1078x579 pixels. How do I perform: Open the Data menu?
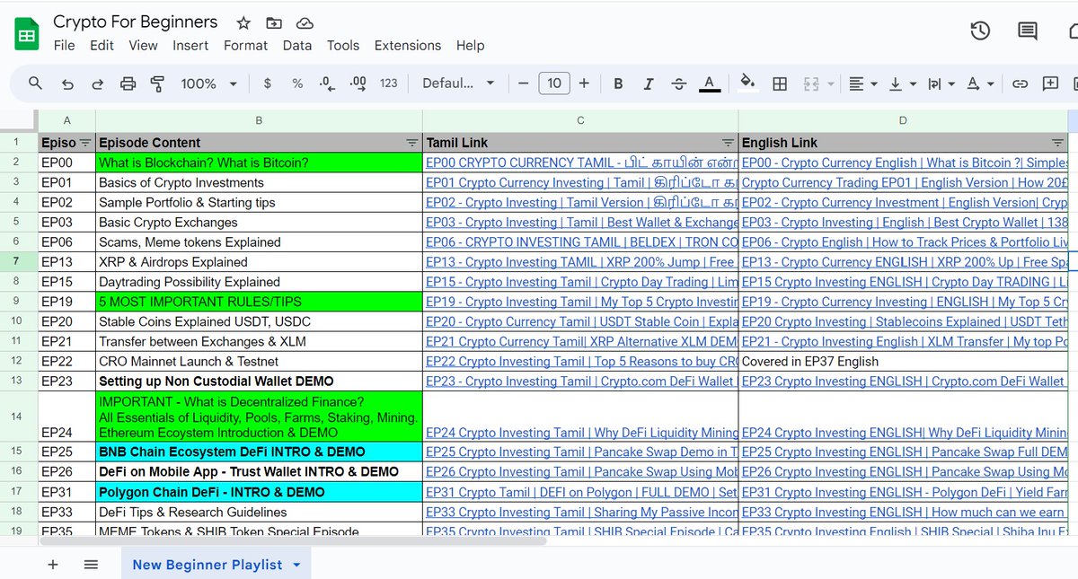(297, 46)
